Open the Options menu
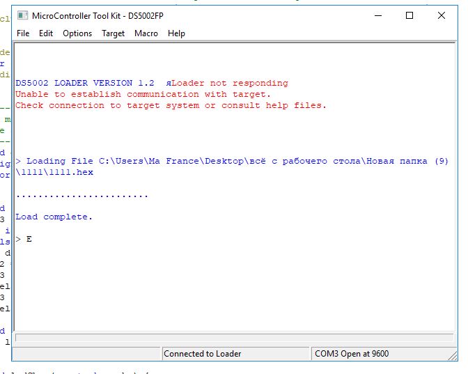468x374 pixels. coord(77,33)
